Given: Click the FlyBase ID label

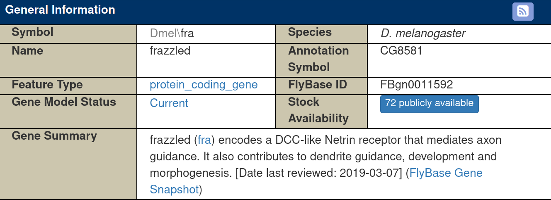Looking at the screenshot, I should pyautogui.click(x=317, y=85).
